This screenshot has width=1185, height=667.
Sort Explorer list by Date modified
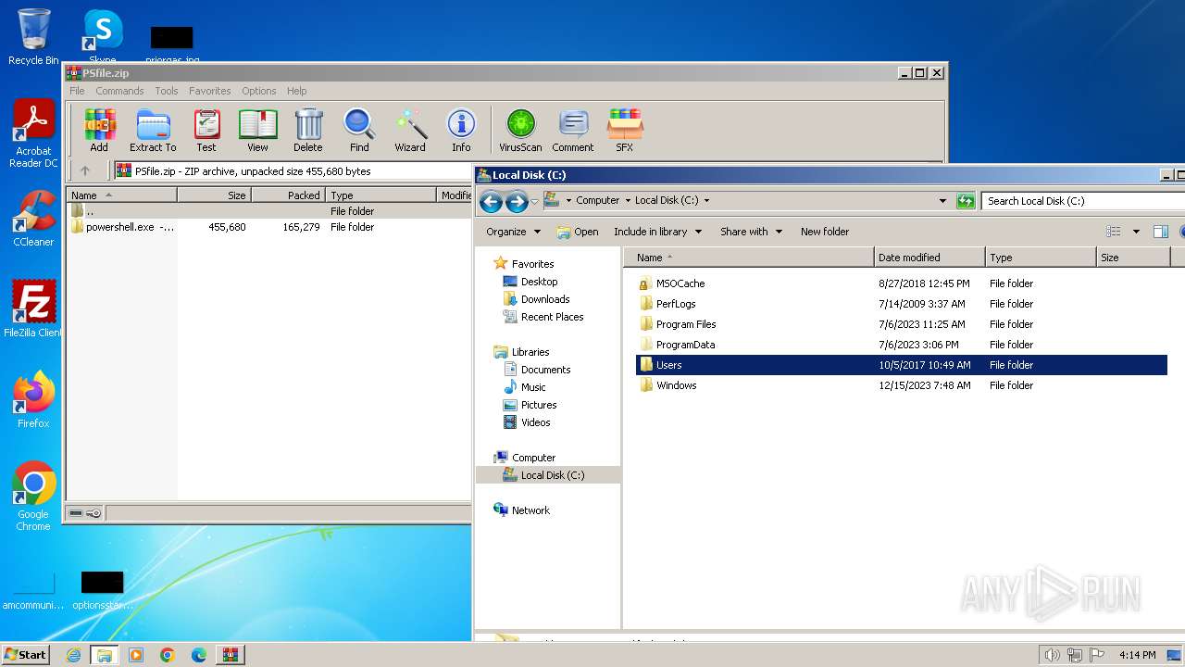[x=929, y=258]
